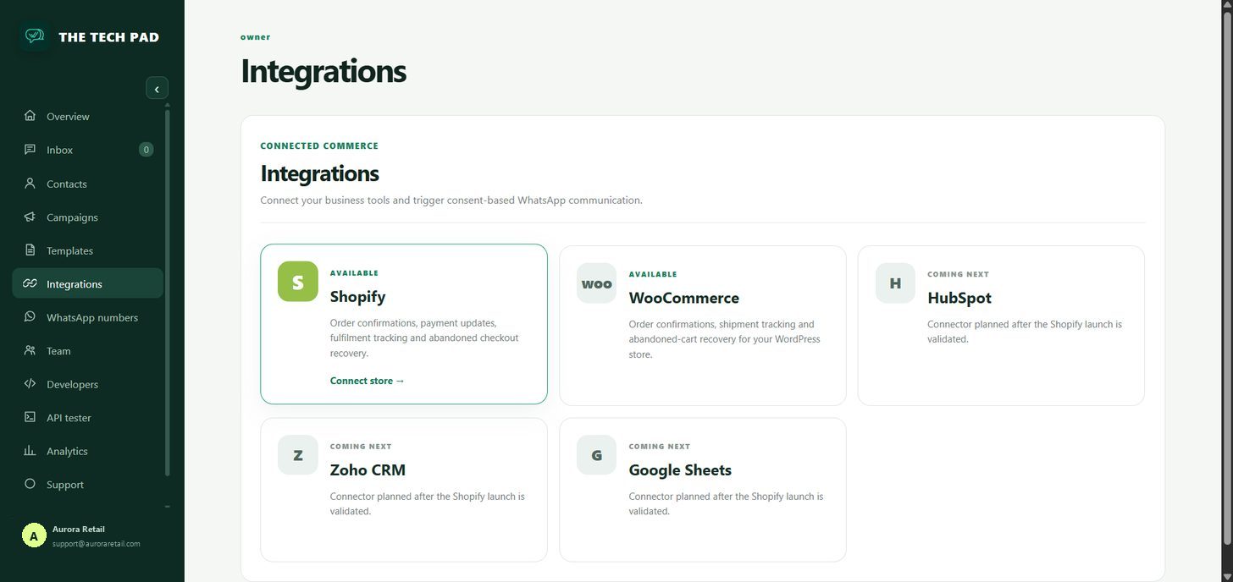1233x582 pixels.
Task: Click the Connect store link
Action: (x=368, y=381)
